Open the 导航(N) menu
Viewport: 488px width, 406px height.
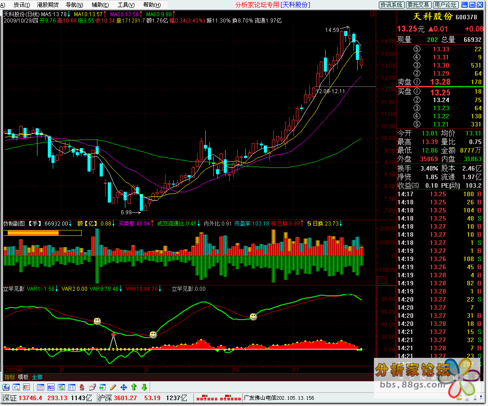pyautogui.click(x=74, y=5)
